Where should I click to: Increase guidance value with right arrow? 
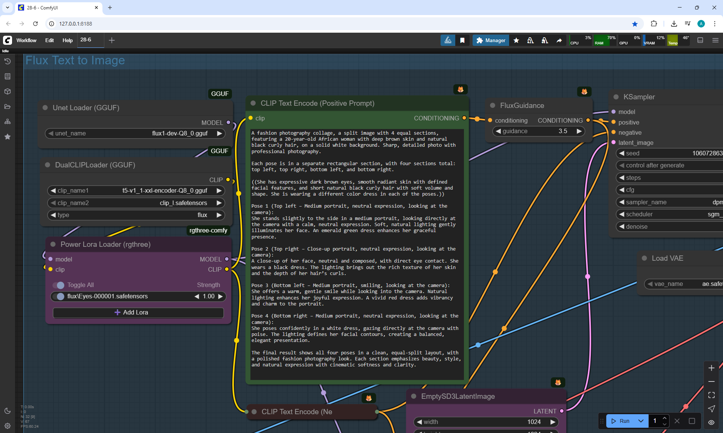579,131
